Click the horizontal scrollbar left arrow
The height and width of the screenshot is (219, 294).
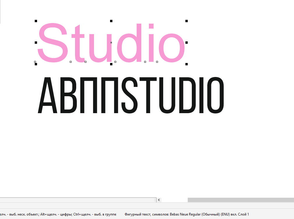159,200
